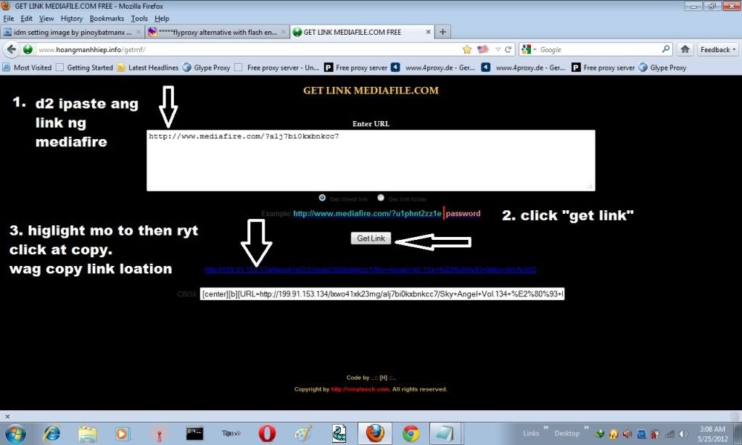Open the Windows Start orb
Screen dimensions: 742x445
(x=15, y=433)
